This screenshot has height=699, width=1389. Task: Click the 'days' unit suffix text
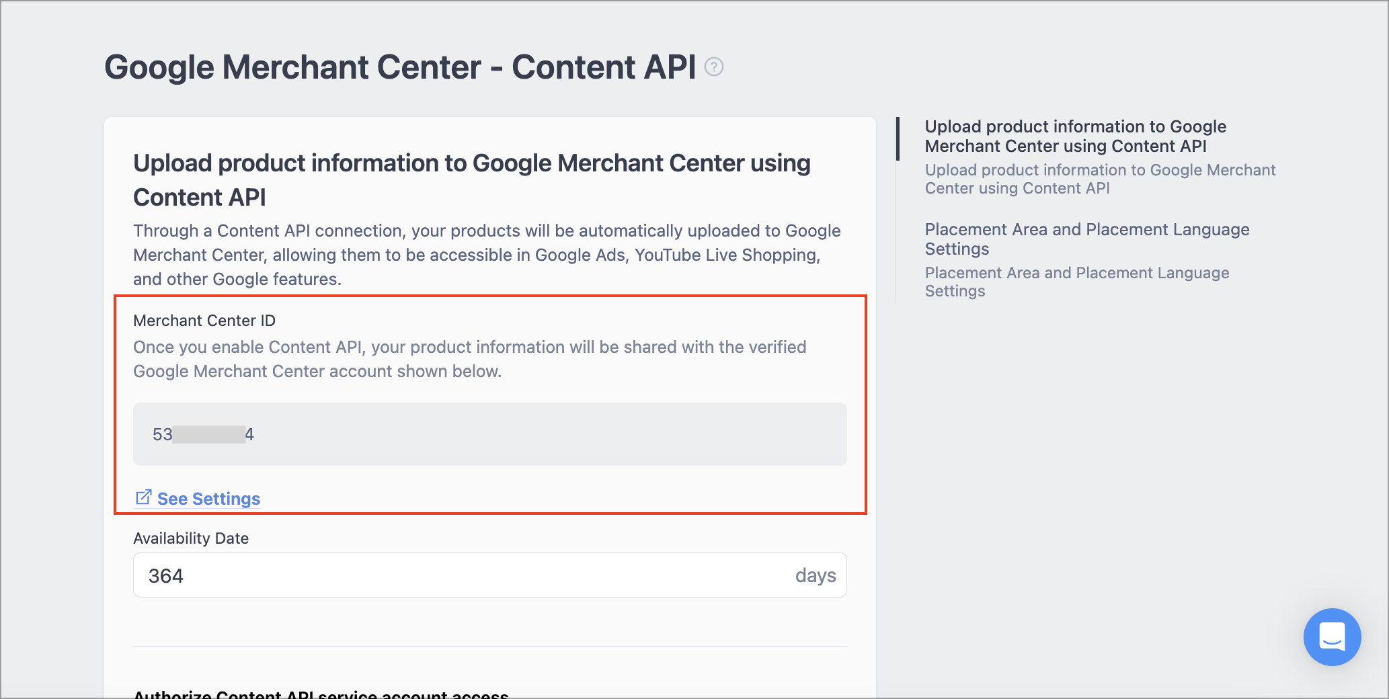click(x=816, y=575)
